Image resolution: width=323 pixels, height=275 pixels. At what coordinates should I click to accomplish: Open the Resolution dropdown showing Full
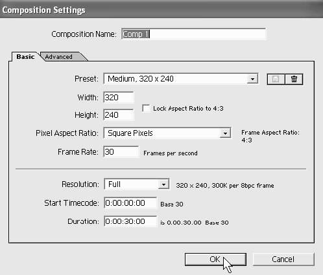pos(163,184)
